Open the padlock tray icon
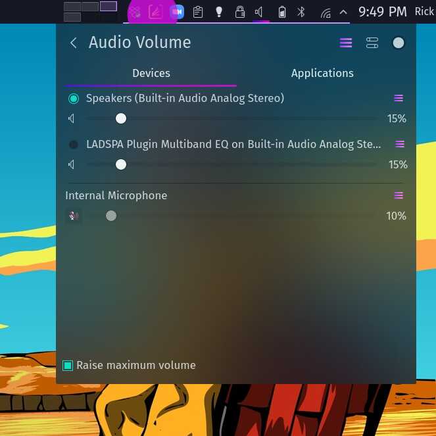 [239, 12]
